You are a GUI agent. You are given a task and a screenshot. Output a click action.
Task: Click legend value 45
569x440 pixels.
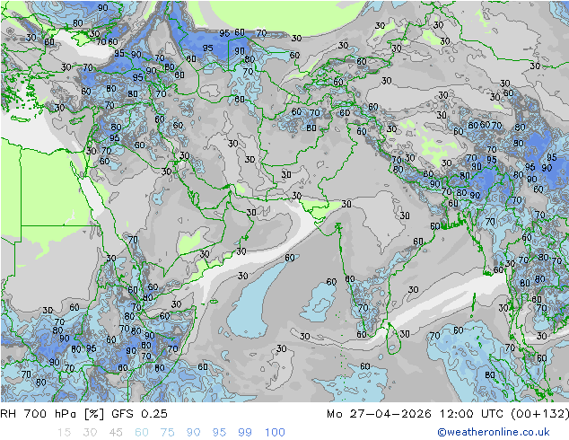(116, 433)
